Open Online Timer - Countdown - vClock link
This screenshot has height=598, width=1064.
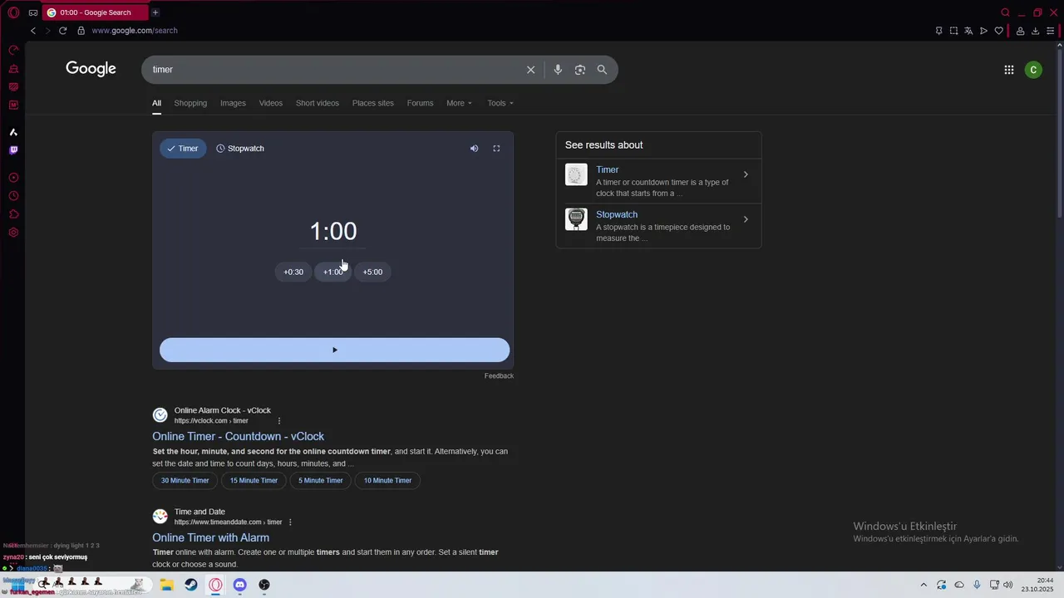click(238, 437)
